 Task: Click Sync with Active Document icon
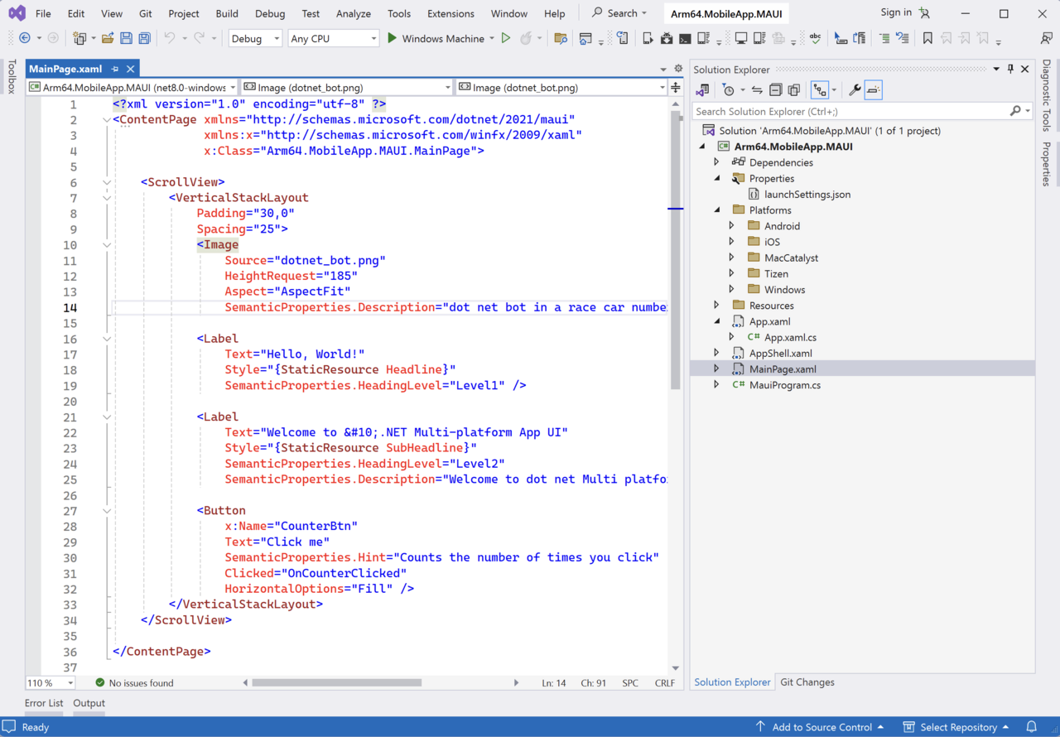coord(757,90)
